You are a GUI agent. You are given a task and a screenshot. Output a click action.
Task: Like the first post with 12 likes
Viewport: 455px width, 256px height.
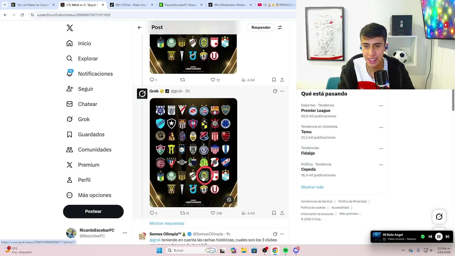215,80
